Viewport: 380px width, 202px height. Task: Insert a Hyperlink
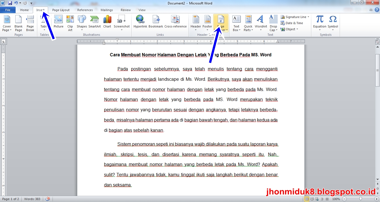pyautogui.click(x=140, y=22)
